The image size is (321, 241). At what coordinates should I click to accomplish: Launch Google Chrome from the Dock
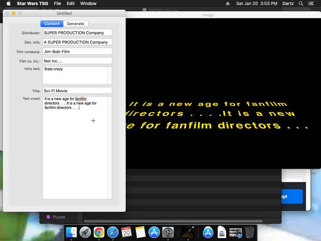(x=99, y=232)
